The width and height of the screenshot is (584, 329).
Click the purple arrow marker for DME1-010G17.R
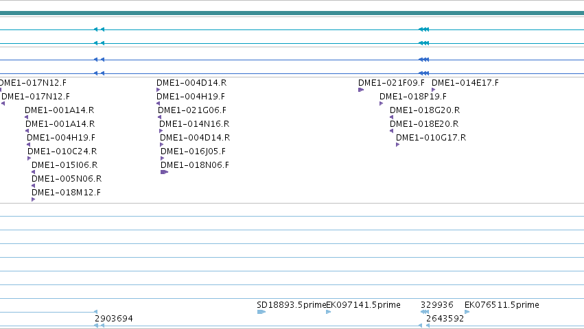pos(398,145)
